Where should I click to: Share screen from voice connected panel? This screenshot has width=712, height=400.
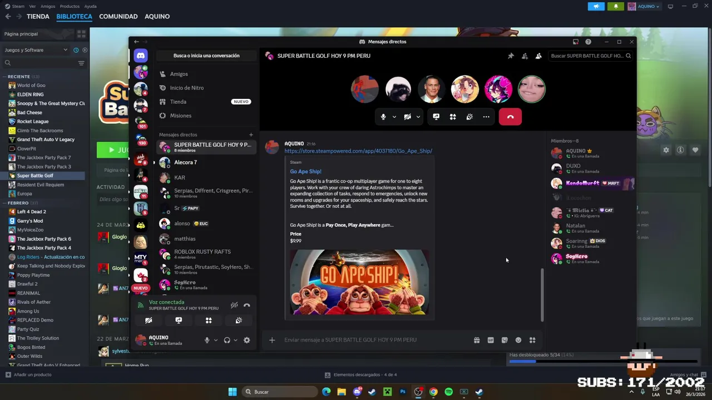pyautogui.click(x=179, y=321)
